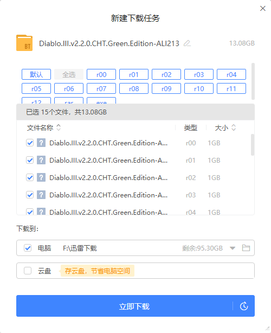The width and height of the screenshot is (271, 333).
Task: Open the folder browse icon for download path
Action: click(246, 248)
